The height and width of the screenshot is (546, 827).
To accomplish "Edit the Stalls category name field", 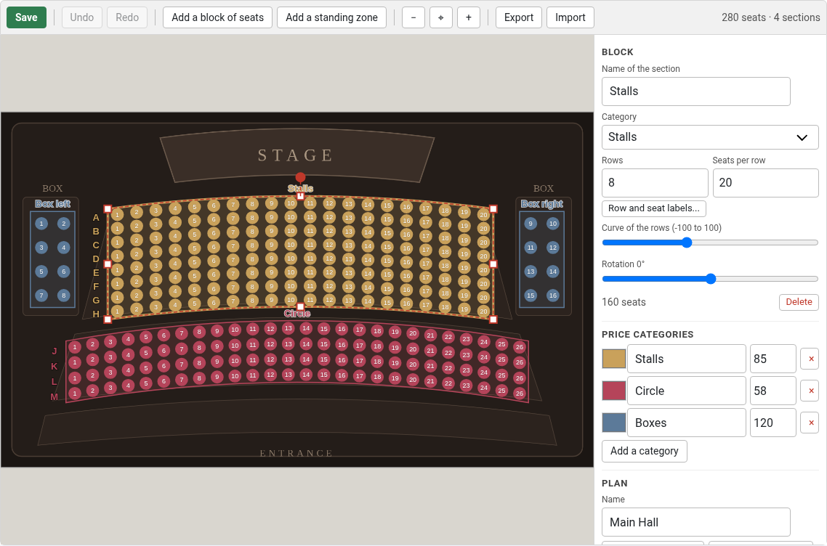I will coord(686,359).
